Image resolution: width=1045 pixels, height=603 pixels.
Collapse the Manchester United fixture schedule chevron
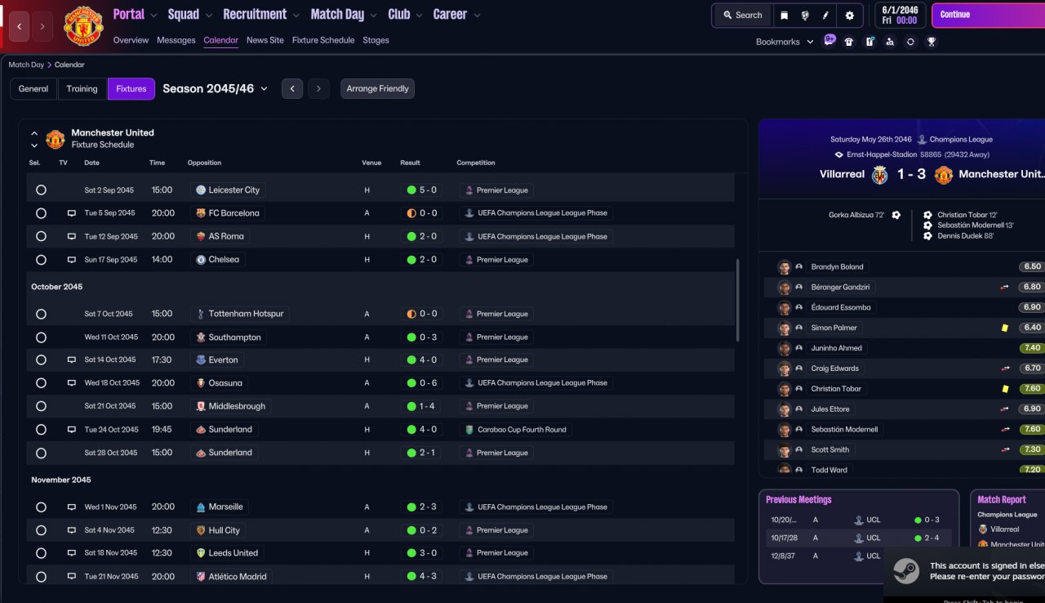pyautogui.click(x=34, y=132)
